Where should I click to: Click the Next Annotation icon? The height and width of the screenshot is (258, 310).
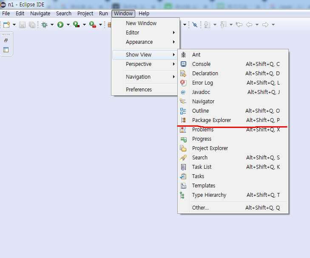click(x=207, y=25)
